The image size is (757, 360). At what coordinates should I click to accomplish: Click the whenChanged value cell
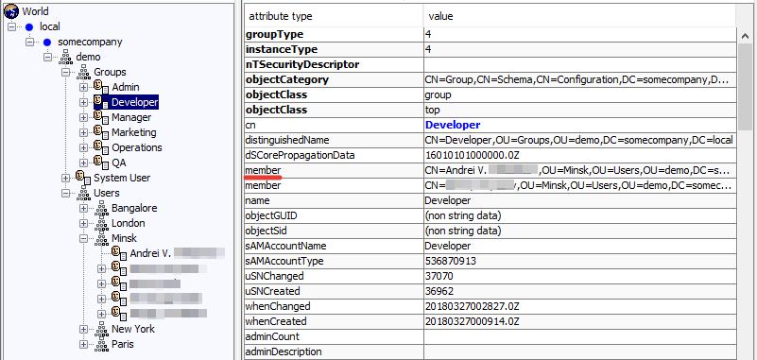tap(580, 306)
